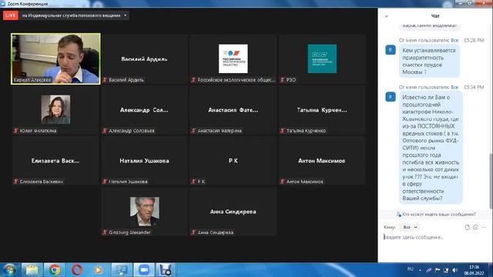Switch to the Zoom taskbar icon

pos(144,270)
